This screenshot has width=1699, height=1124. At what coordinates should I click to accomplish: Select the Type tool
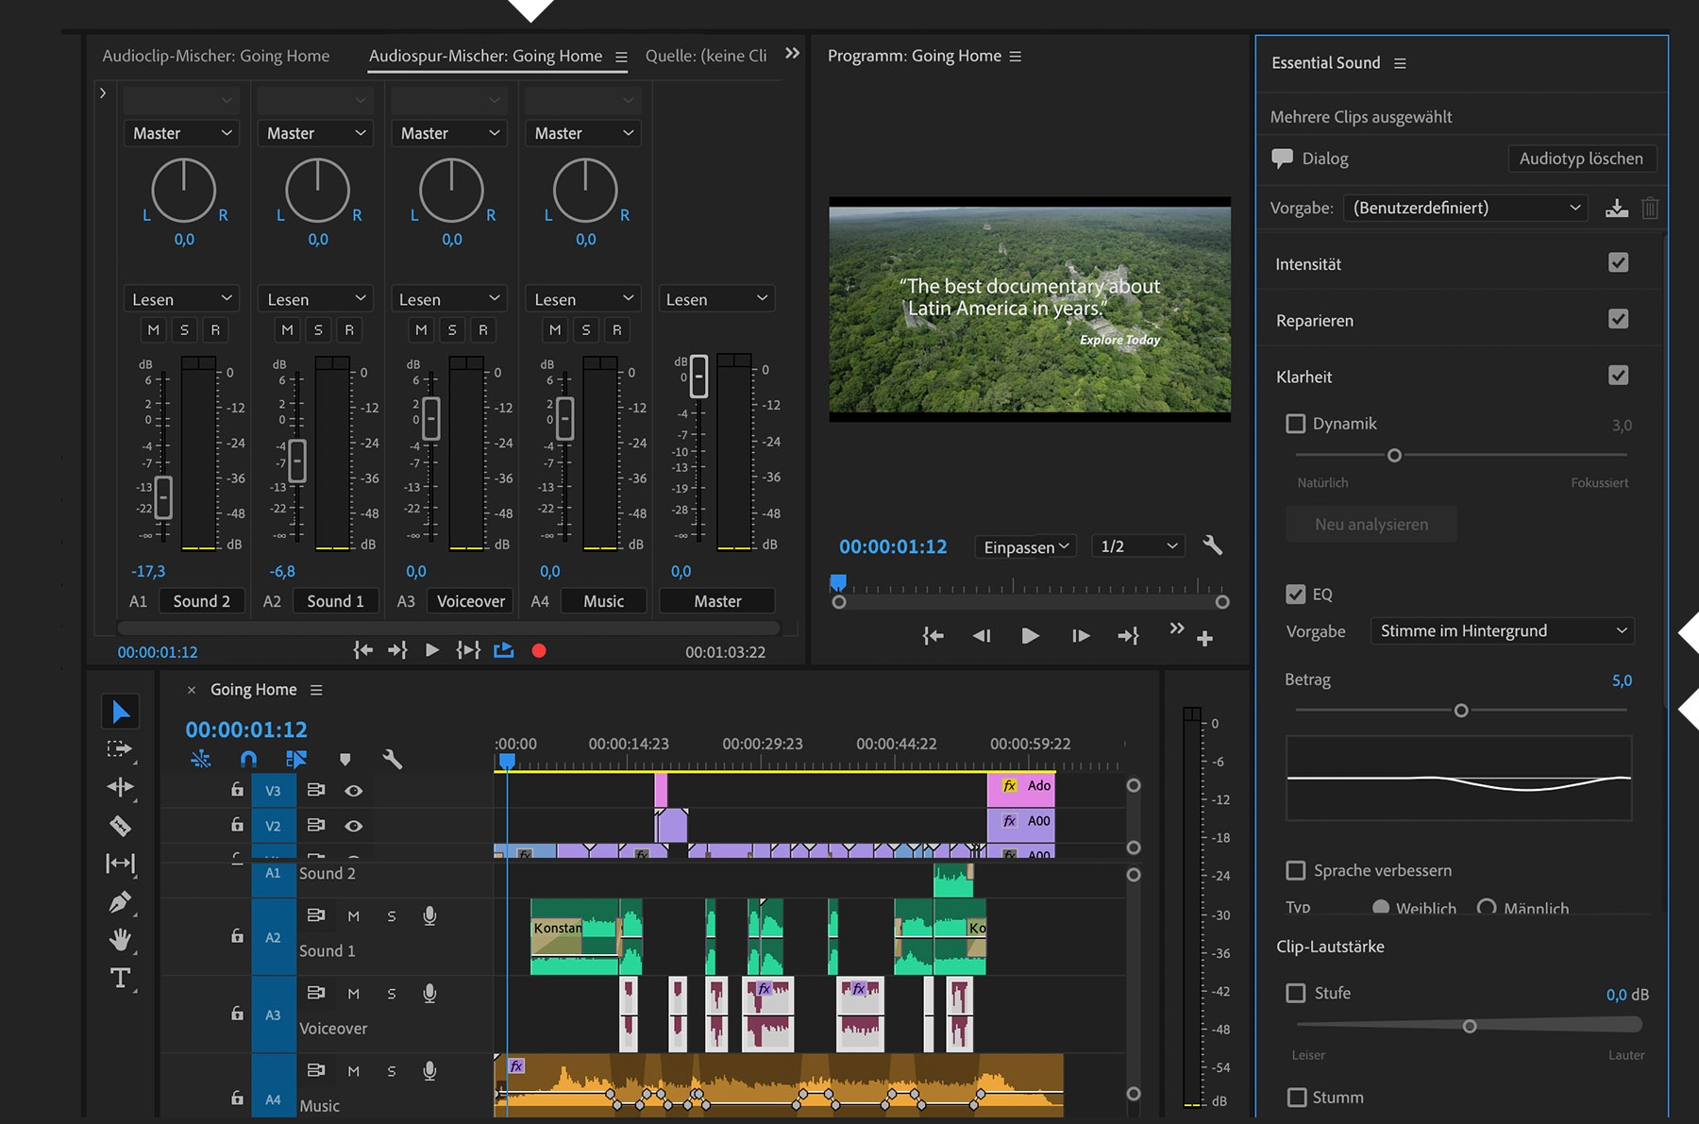tap(120, 978)
